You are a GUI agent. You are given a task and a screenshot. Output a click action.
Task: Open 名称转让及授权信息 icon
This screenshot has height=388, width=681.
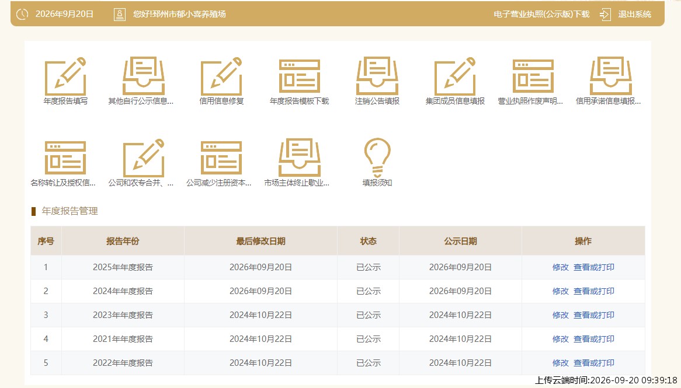pyautogui.click(x=65, y=158)
